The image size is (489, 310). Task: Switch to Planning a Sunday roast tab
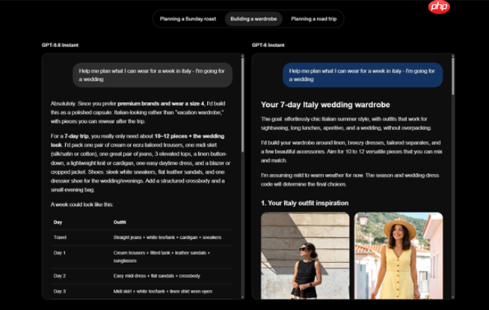[188, 19]
